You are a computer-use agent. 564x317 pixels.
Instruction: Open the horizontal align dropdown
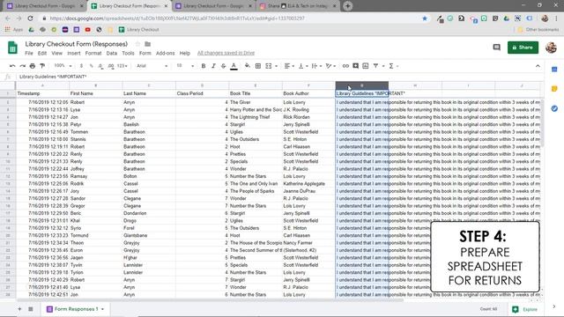click(x=289, y=66)
